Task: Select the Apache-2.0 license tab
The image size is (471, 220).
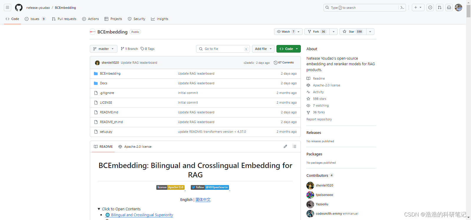Action: (x=135, y=147)
